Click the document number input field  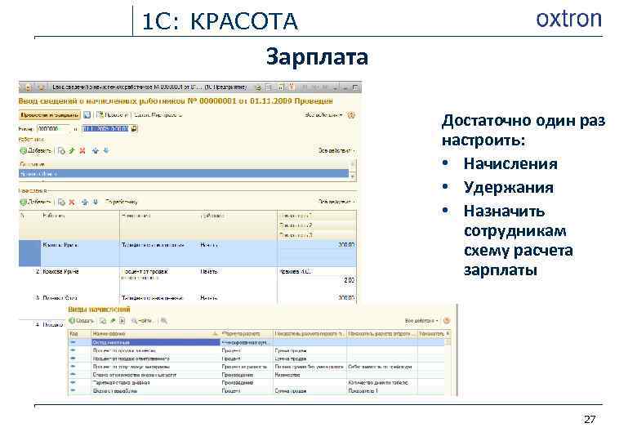(x=53, y=129)
